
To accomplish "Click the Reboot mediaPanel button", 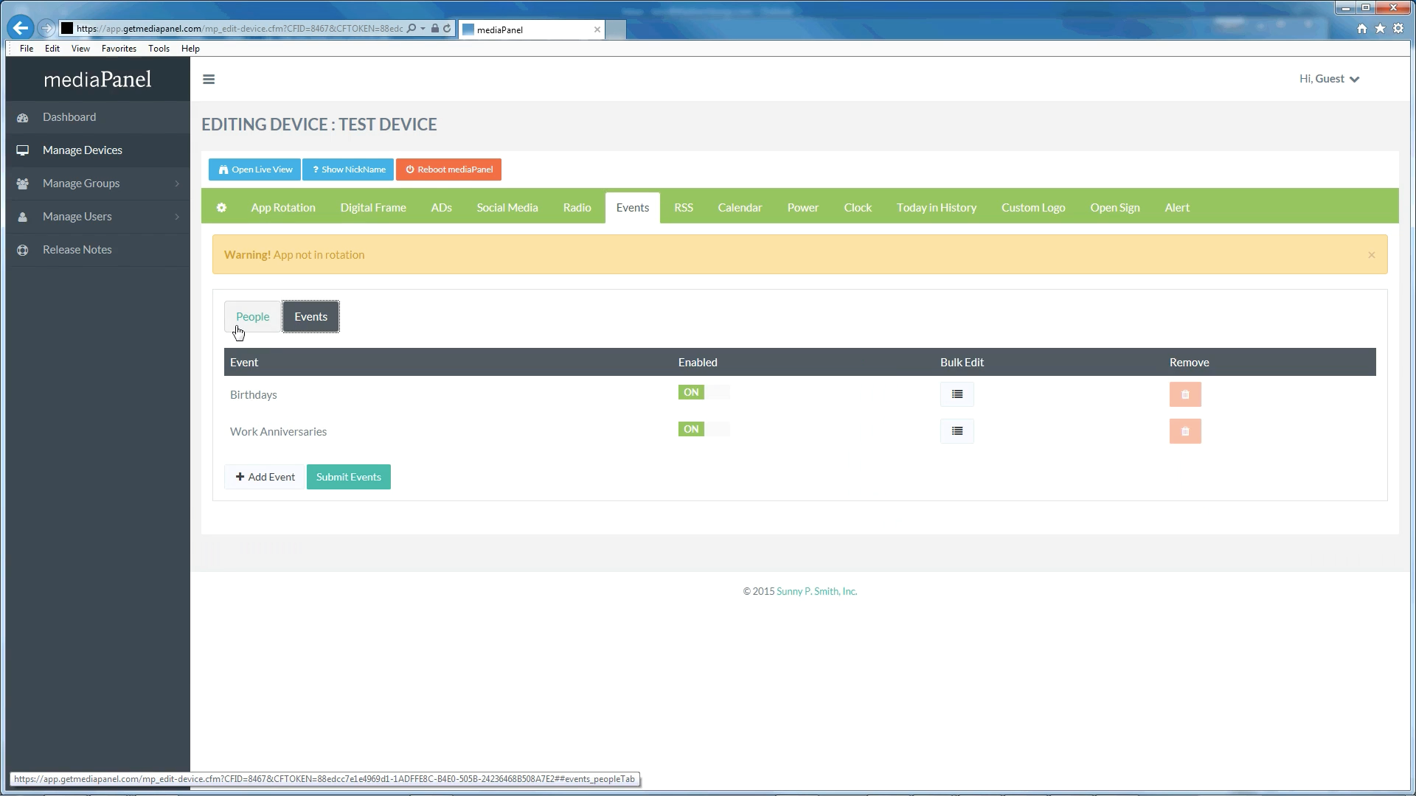I will (448, 170).
